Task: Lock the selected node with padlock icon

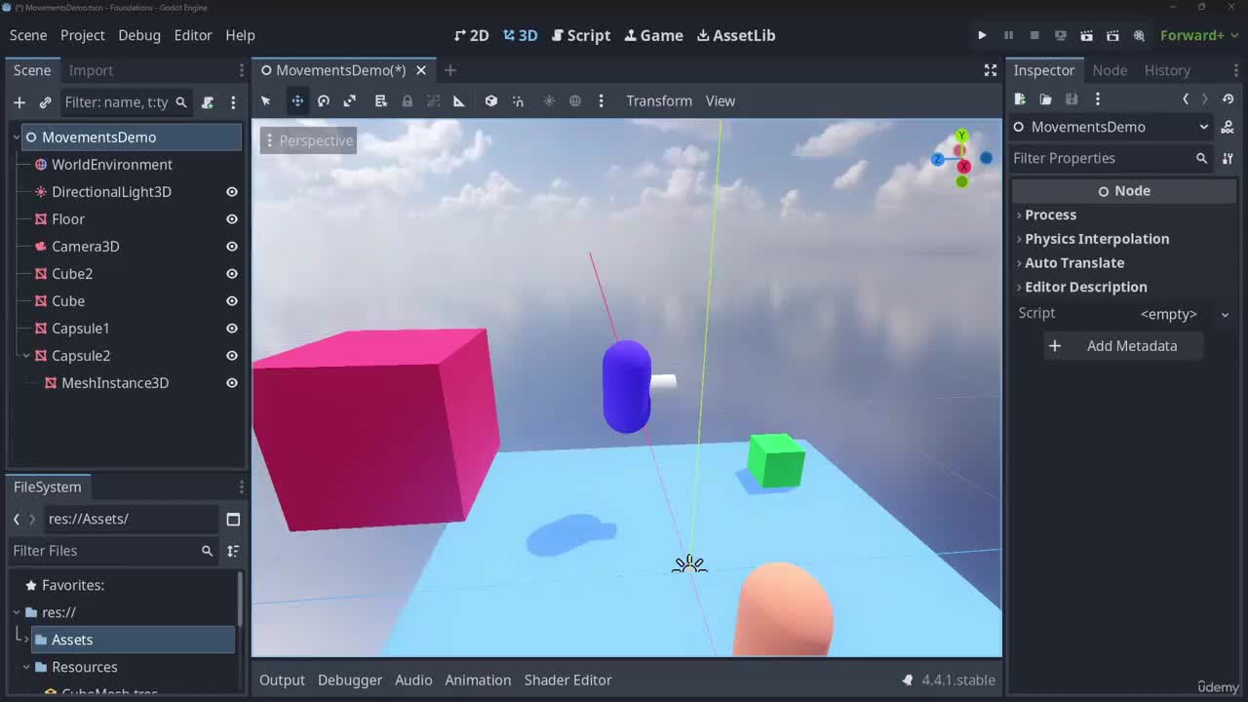Action: (408, 101)
